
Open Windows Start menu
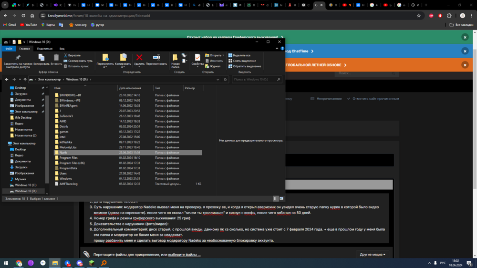6,263
